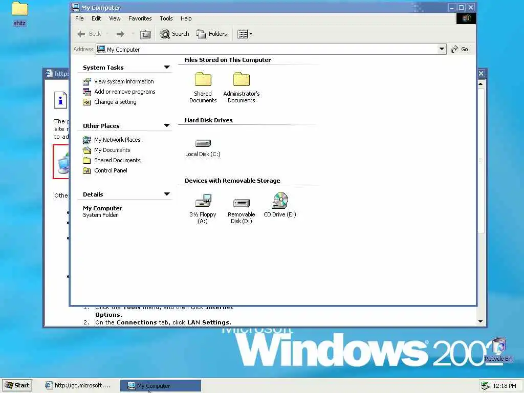Click the Forward arrow toolbar icon
The height and width of the screenshot is (393, 524).
click(x=120, y=34)
